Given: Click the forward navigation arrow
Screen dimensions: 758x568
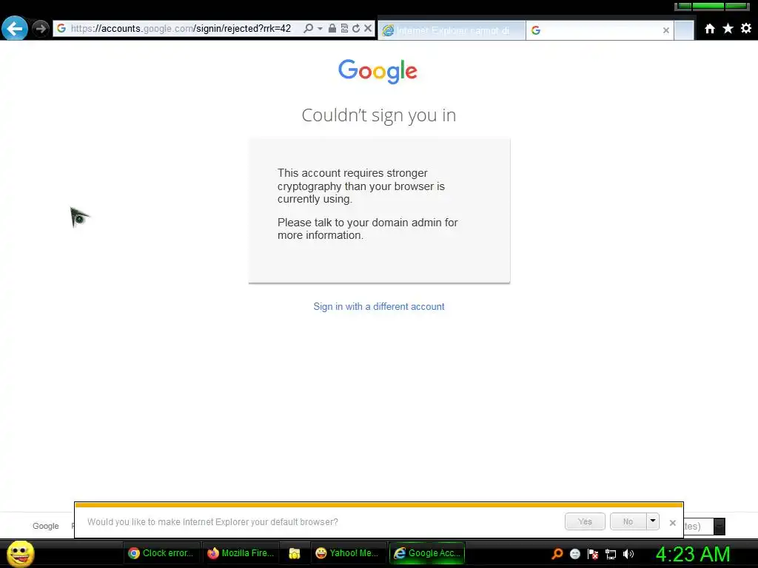Looking at the screenshot, I should [x=41, y=29].
